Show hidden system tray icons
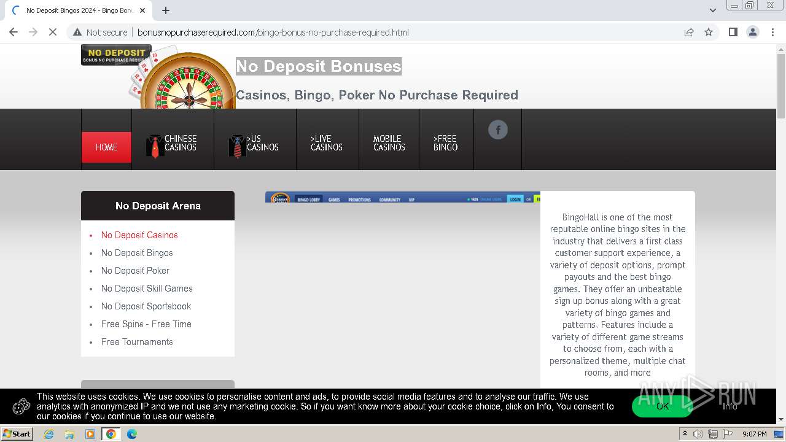The image size is (786, 442). click(685, 434)
